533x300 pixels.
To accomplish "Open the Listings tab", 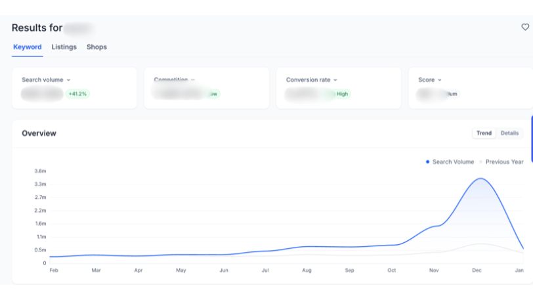I will [64, 47].
